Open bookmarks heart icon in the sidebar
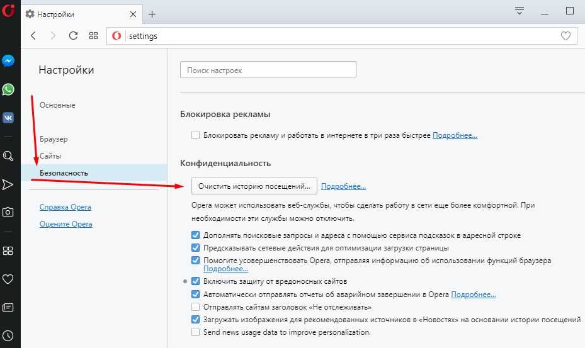 pos(8,279)
